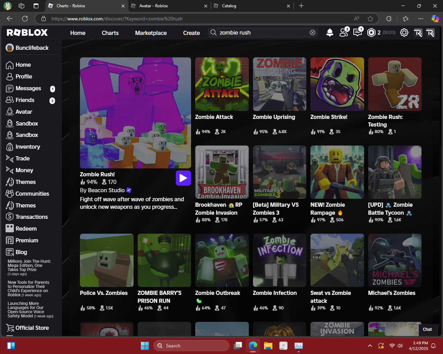Switch to the Catalog browser tab
Image resolution: width=443 pixels, height=354 pixels.
click(252, 6)
